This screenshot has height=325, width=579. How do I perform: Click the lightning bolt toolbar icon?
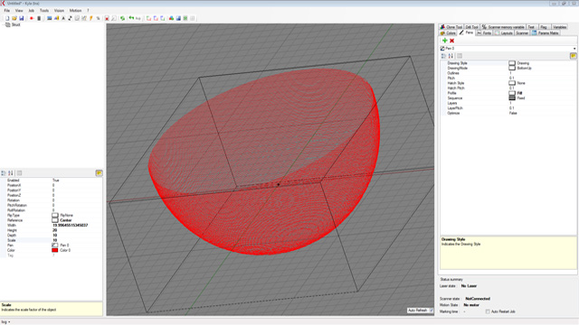point(90,18)
